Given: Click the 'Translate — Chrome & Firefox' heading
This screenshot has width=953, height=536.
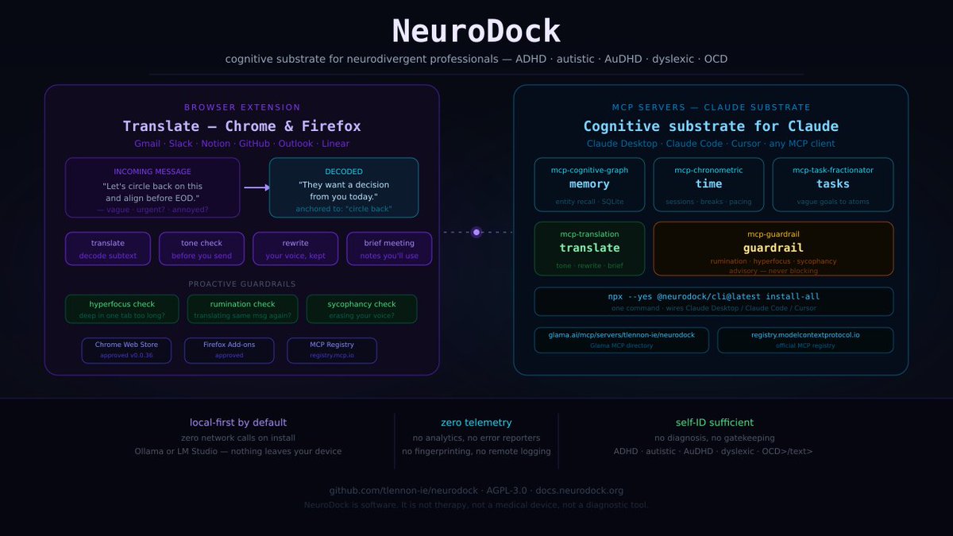Looking at the screenshot, I should click(242, 126).
